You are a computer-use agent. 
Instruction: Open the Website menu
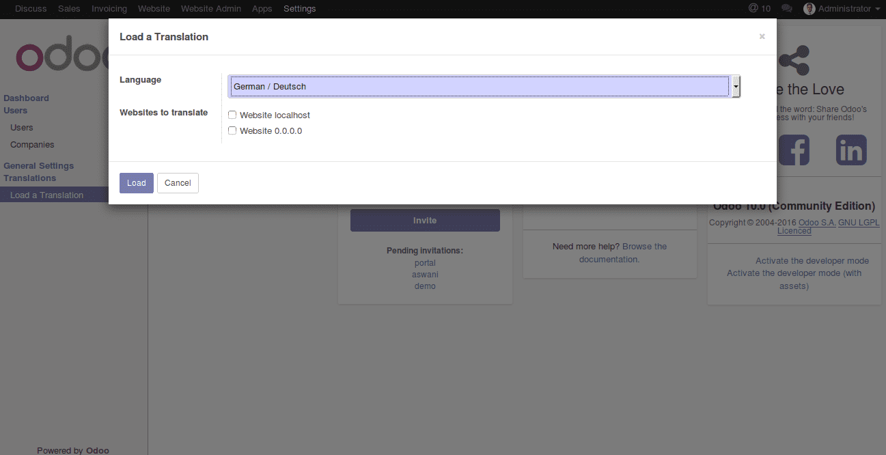point(154,9)
